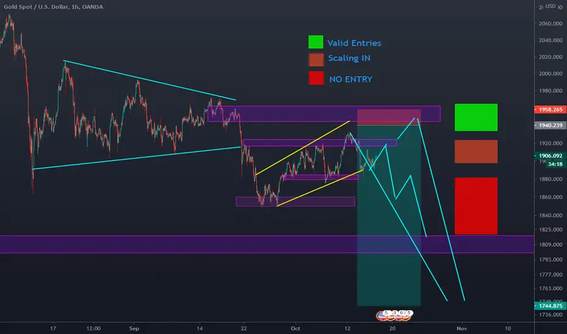The image size is (567, 334).
Task: Select the large red rectangle beside the price axis
Action: click(476, 206)
